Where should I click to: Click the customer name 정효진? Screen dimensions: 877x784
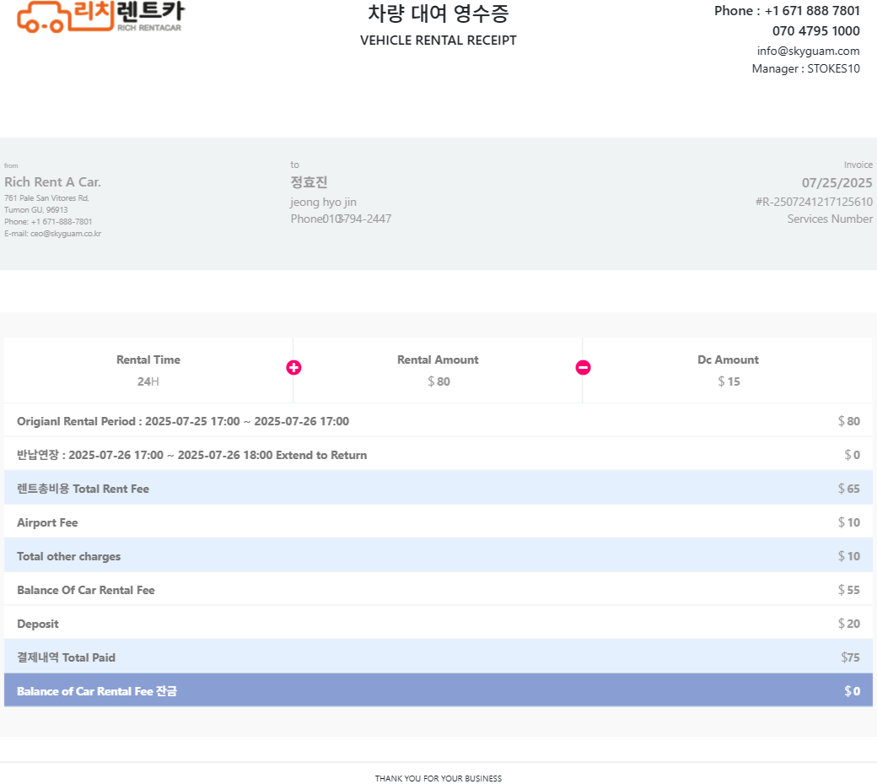coord(309,182)
